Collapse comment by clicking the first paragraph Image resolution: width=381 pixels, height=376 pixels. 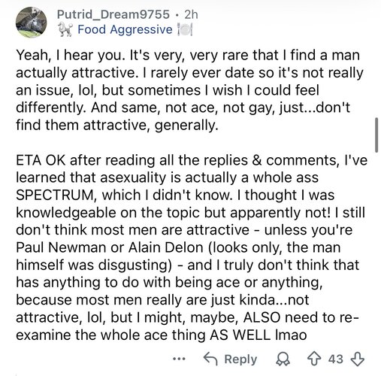click(x=189, y=90)
